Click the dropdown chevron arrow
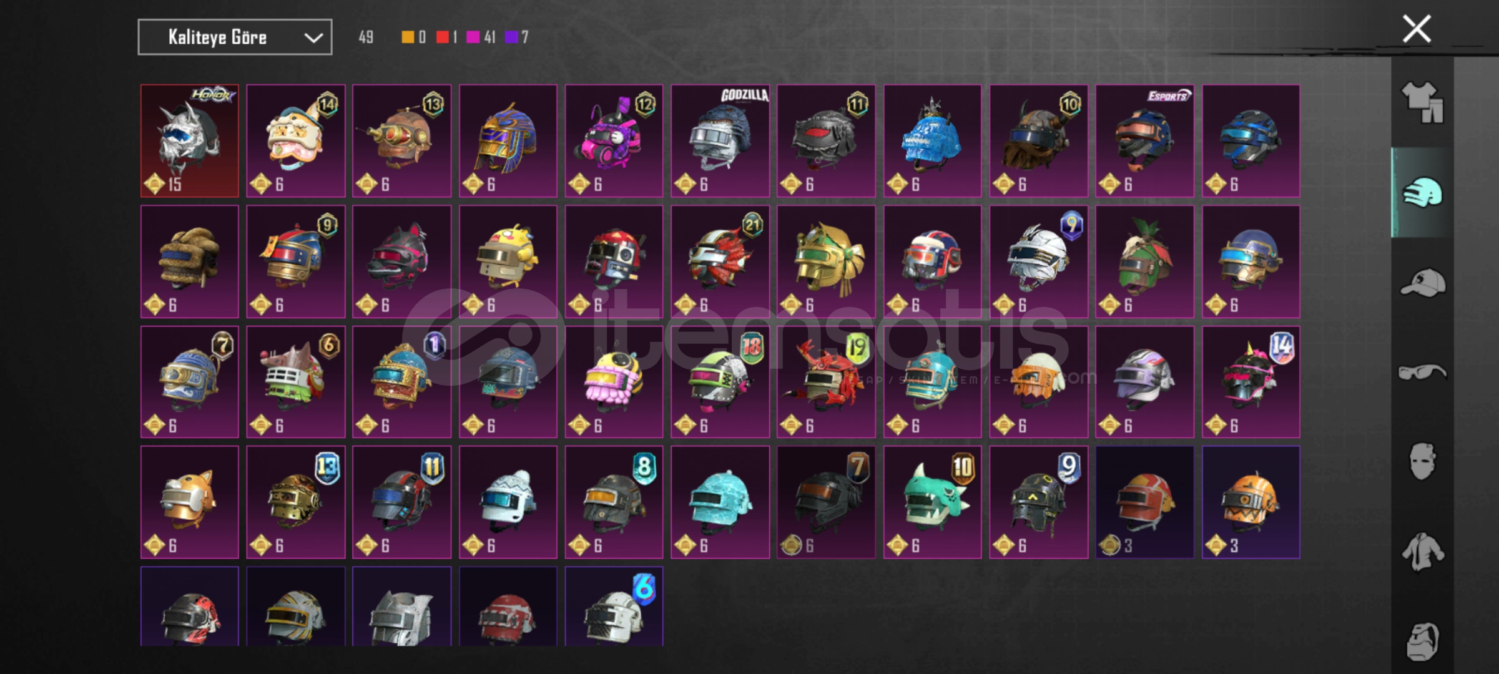The height and width of the screenshot is (674, 1499). pyautogui.click(x=313, y=38)
